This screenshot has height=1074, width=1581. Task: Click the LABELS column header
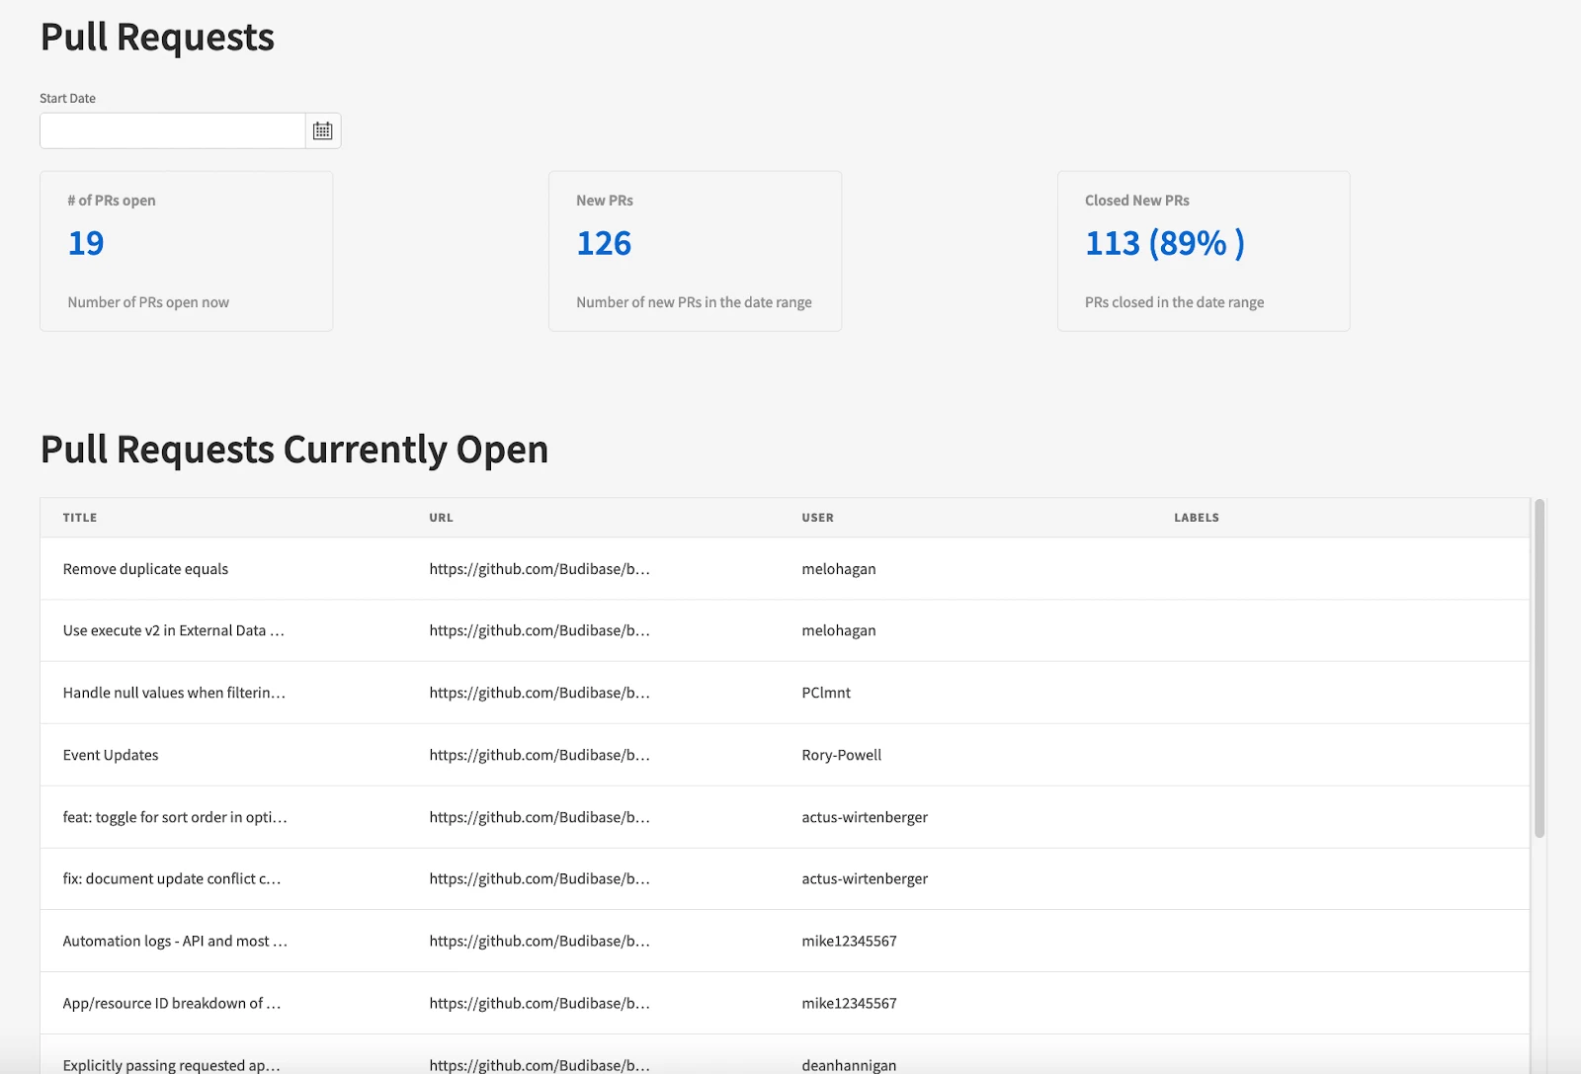click(1197, 518)
